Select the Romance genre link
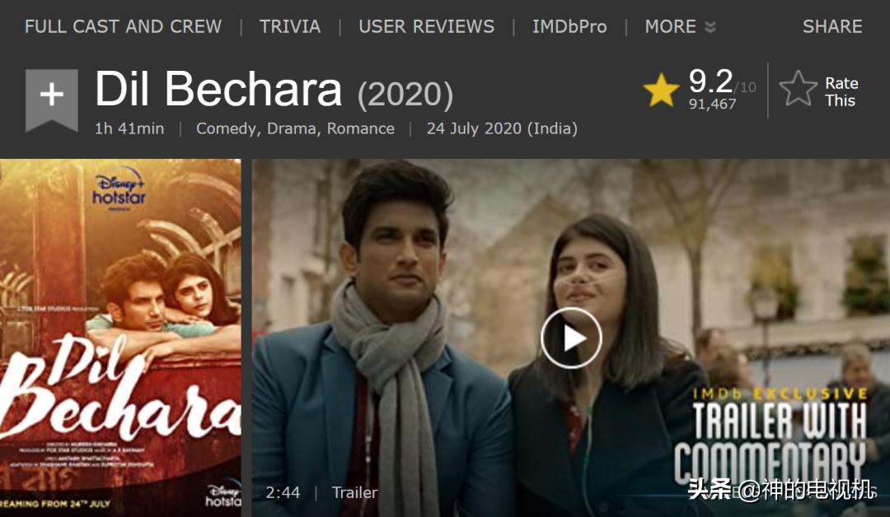890x517 pixels. (x=360, y=128)
